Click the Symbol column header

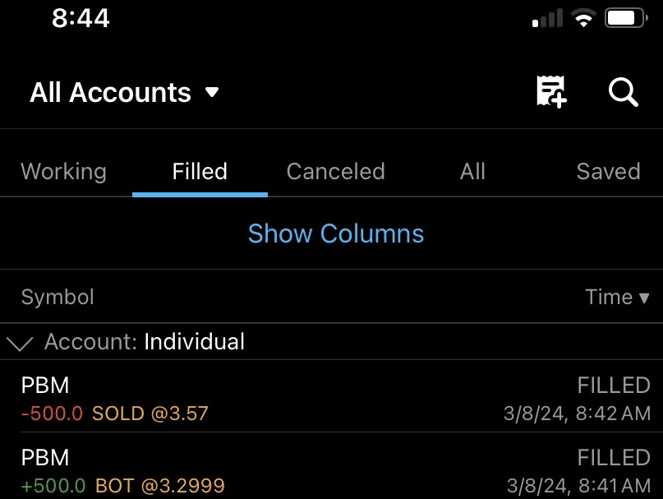coord(58,297)
